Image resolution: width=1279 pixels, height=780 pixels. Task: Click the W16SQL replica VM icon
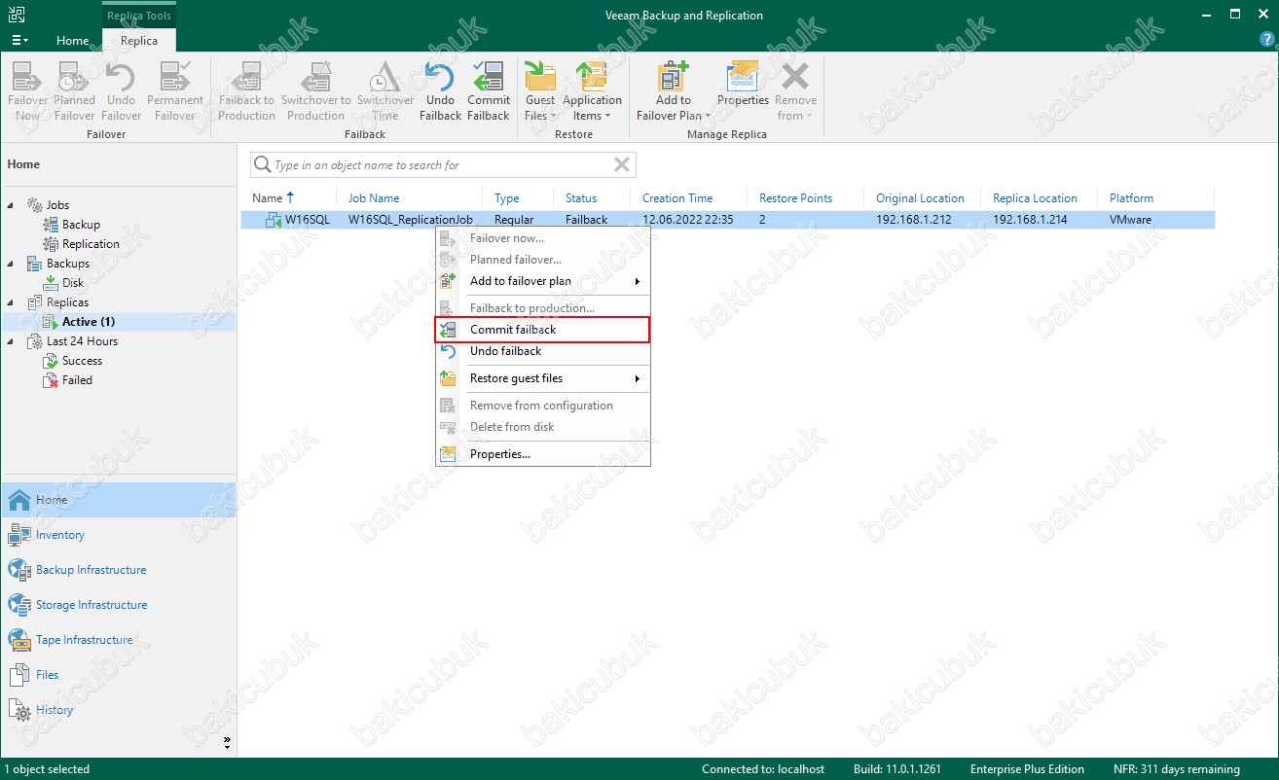(274, 220)
